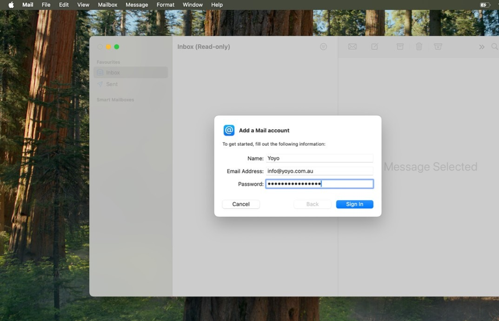Open the Mailbox menu
499x321 pixels.
(107, 5)
